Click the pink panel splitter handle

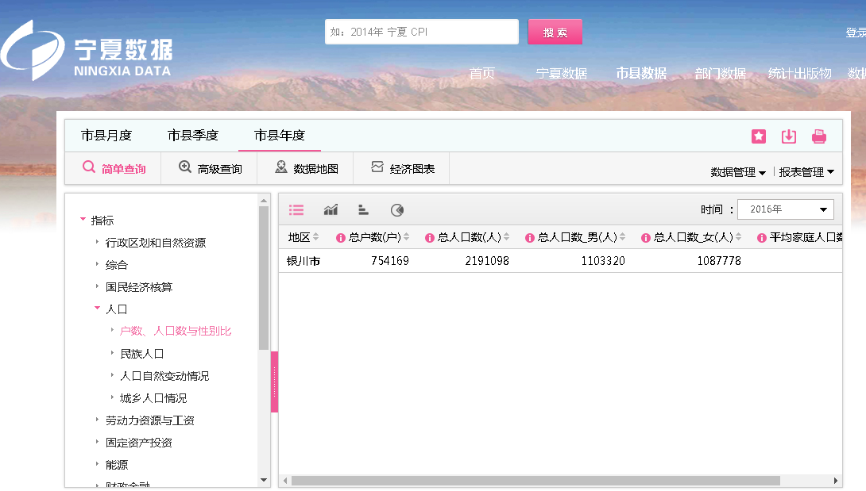click(x=274, y=382)
